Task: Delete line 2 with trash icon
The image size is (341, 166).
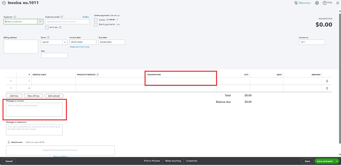Action: (327, 88)
